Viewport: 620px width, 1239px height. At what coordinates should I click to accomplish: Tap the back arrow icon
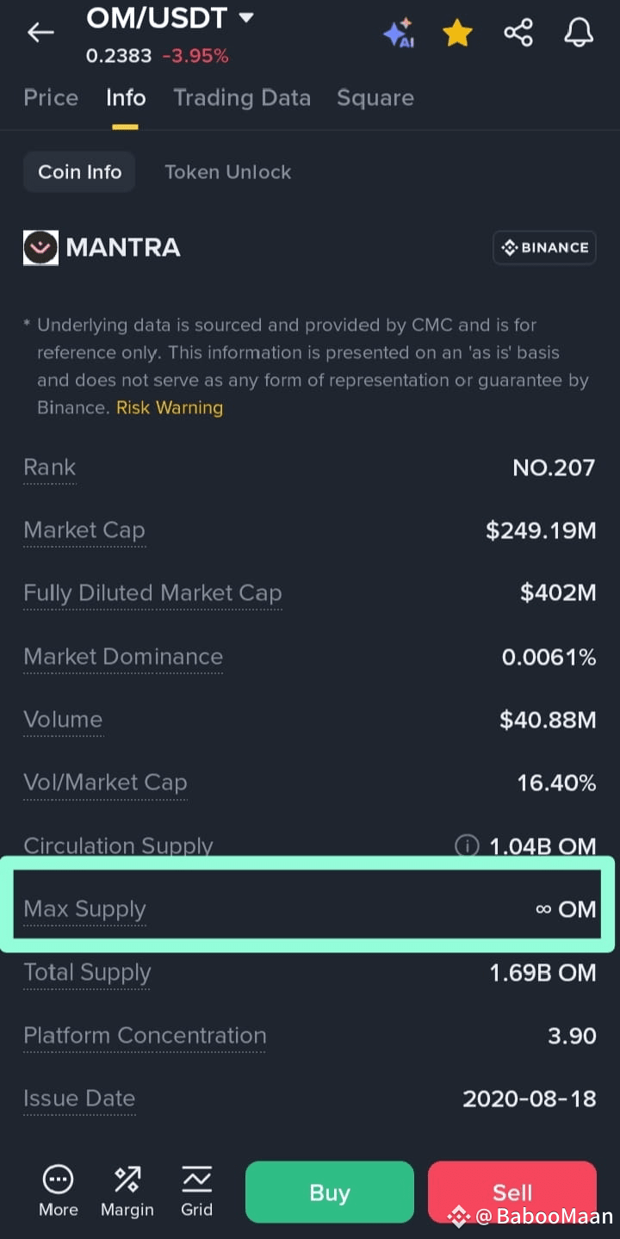40,33
